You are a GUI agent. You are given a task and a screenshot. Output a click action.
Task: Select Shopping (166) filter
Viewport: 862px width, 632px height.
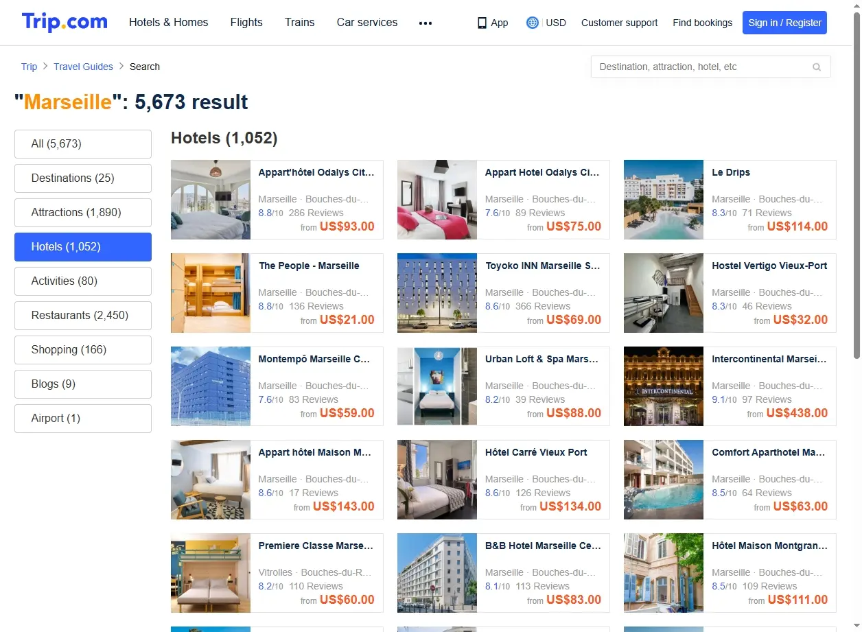point(83,350)
